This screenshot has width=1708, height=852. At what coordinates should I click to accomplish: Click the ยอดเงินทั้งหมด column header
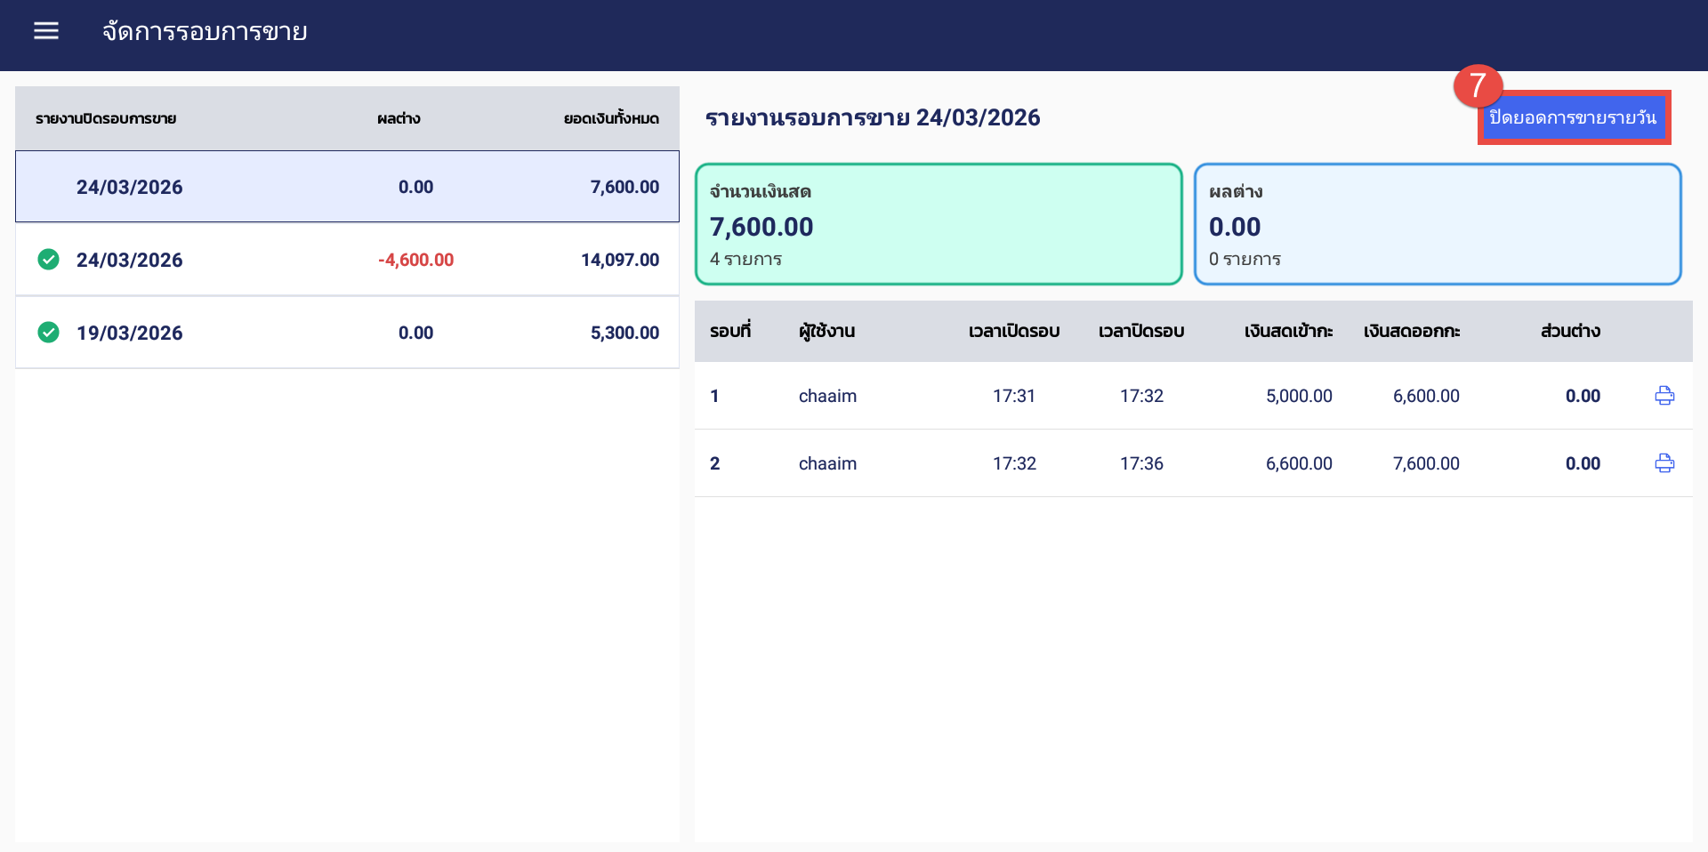tap(611, 118)
